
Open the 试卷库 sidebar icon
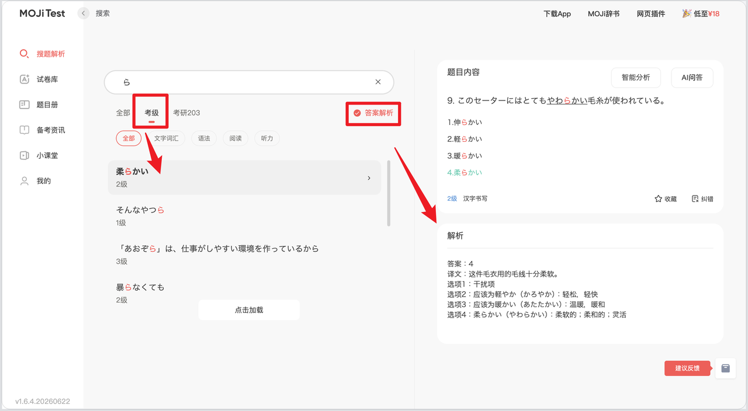(24, 79)
